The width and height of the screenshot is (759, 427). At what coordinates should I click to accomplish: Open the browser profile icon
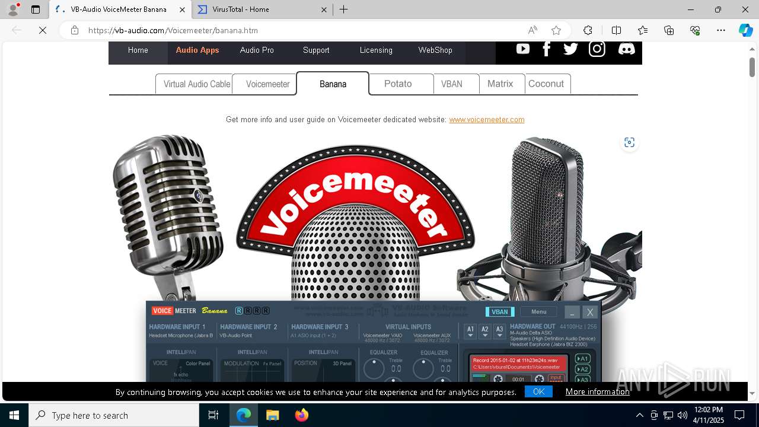tap(13, 9)
